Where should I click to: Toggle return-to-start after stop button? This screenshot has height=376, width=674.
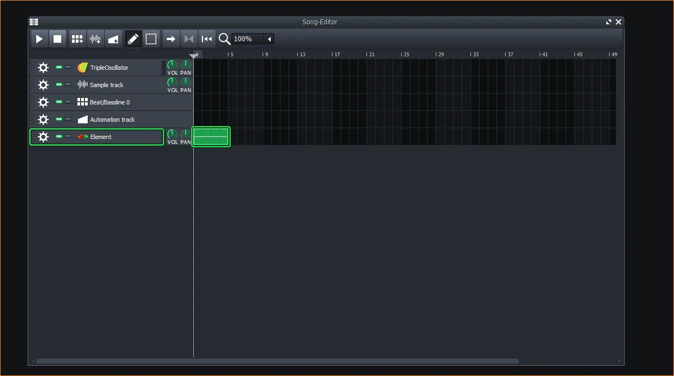coord(207,39)
